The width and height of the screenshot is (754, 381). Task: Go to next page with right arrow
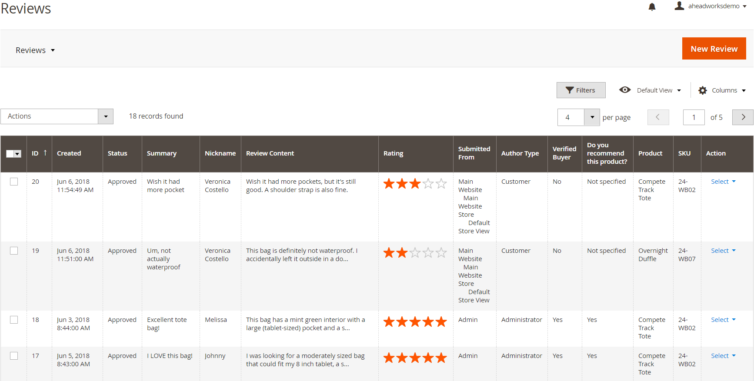(x=743, y=117)
